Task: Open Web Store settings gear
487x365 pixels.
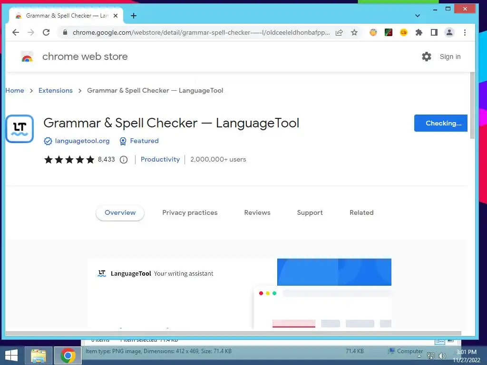Action: click(427, 57)
